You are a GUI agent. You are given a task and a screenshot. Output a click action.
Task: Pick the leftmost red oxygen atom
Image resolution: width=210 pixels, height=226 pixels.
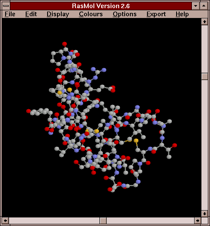[28, 111]
